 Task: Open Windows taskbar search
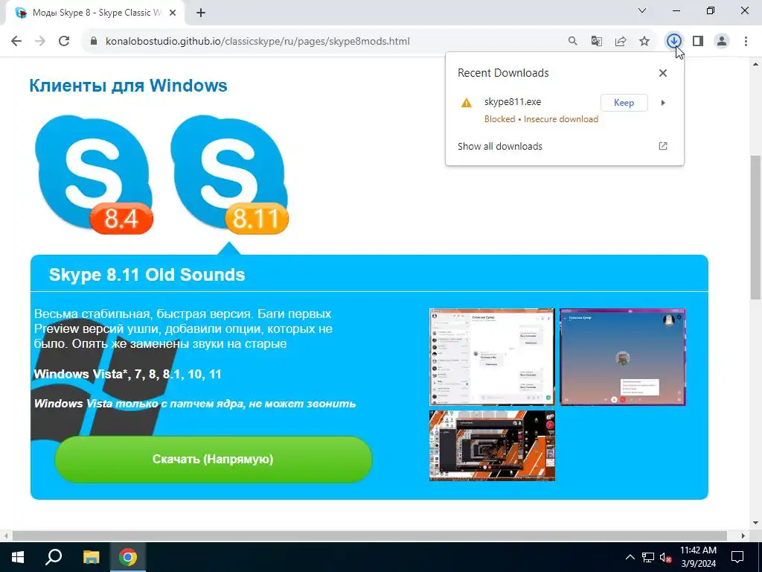click(54, 557)
